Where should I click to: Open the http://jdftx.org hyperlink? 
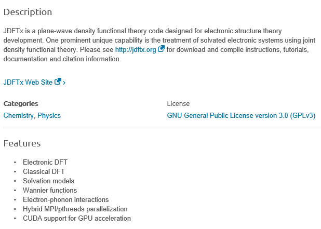136,50
